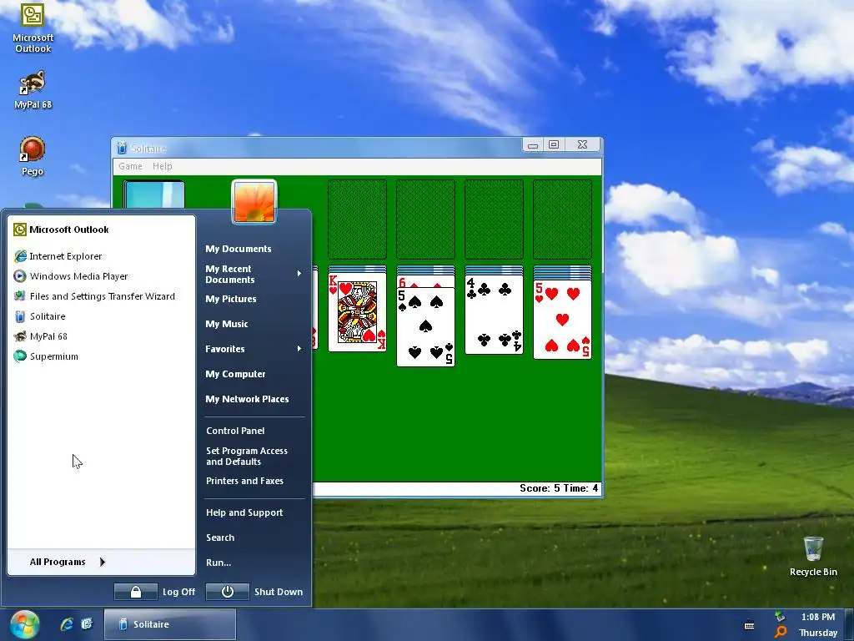Click the Score: 5 Time: 4 status
This screenshot has height=641, width=854.
559,488
